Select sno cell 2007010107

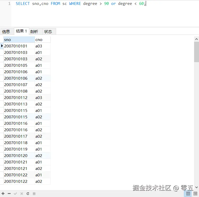point(19,85)
